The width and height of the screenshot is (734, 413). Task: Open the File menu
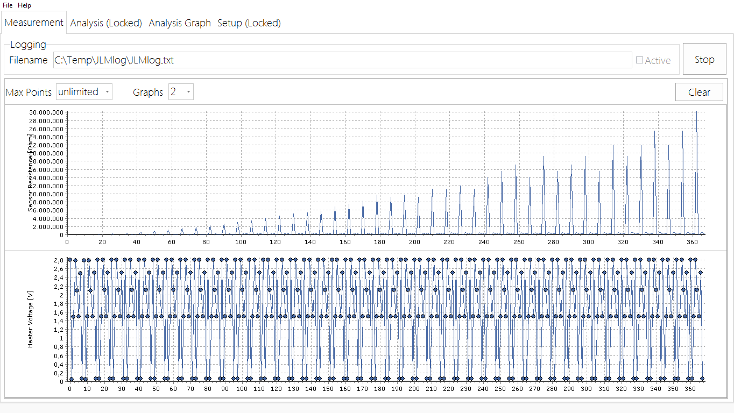coord(8,5)
